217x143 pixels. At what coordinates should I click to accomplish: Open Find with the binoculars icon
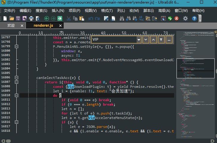tap(122, 18)
